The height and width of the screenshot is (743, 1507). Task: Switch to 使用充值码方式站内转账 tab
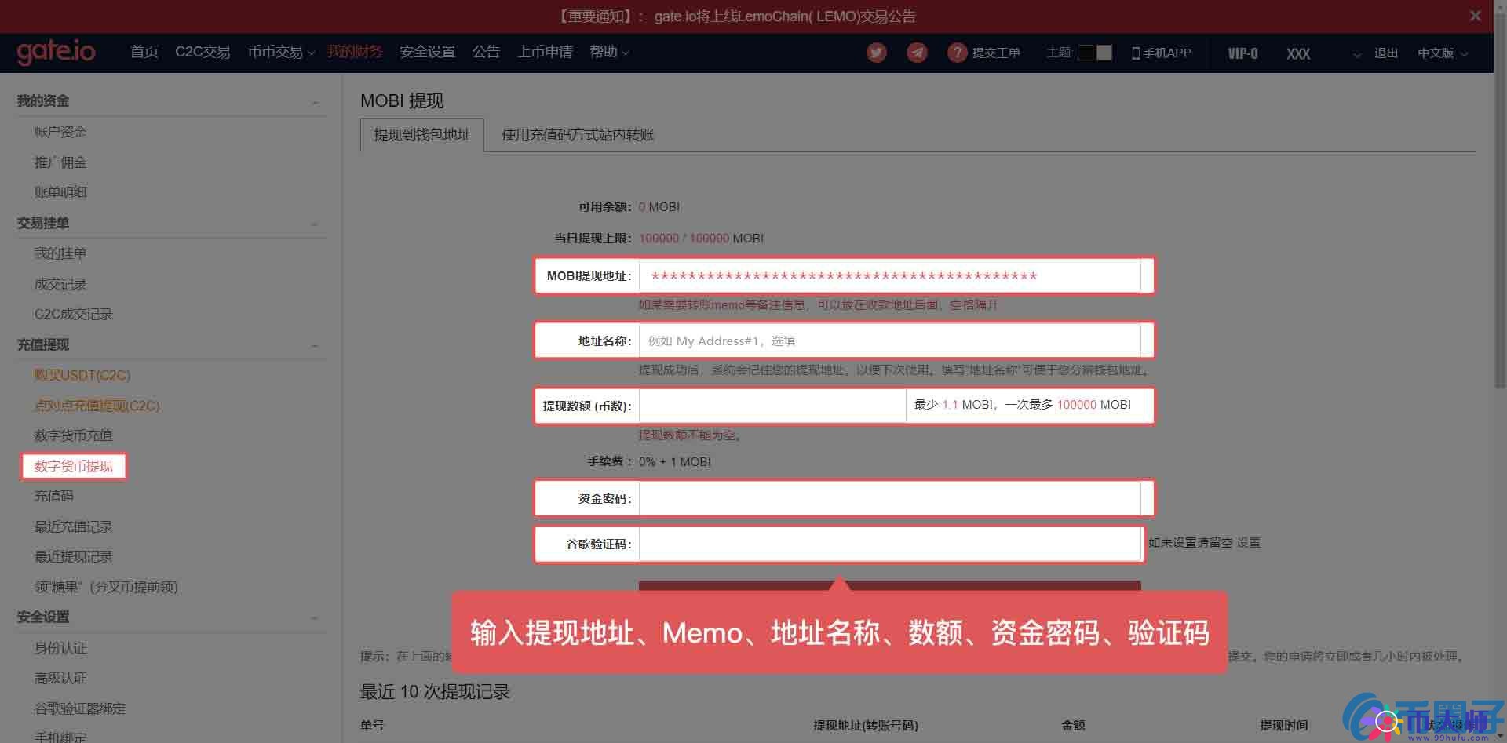coord(578,135)
